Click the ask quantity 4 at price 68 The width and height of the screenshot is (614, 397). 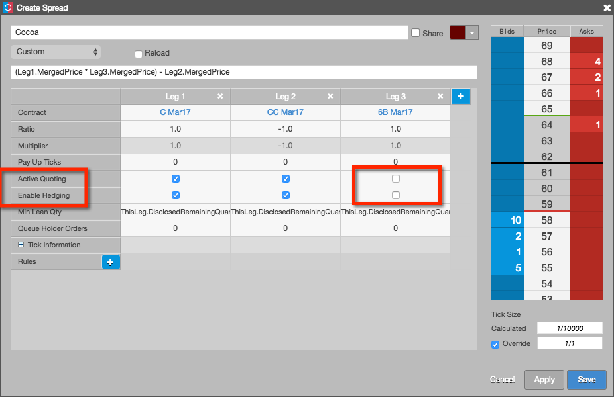point(587,62)
